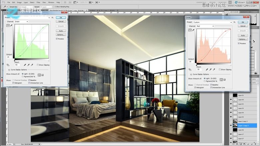The image size is (260, 146).
Task: Pick white point eyedropper in Green Curves dialog
Action: pyautogui.click(x=32, y=65)
